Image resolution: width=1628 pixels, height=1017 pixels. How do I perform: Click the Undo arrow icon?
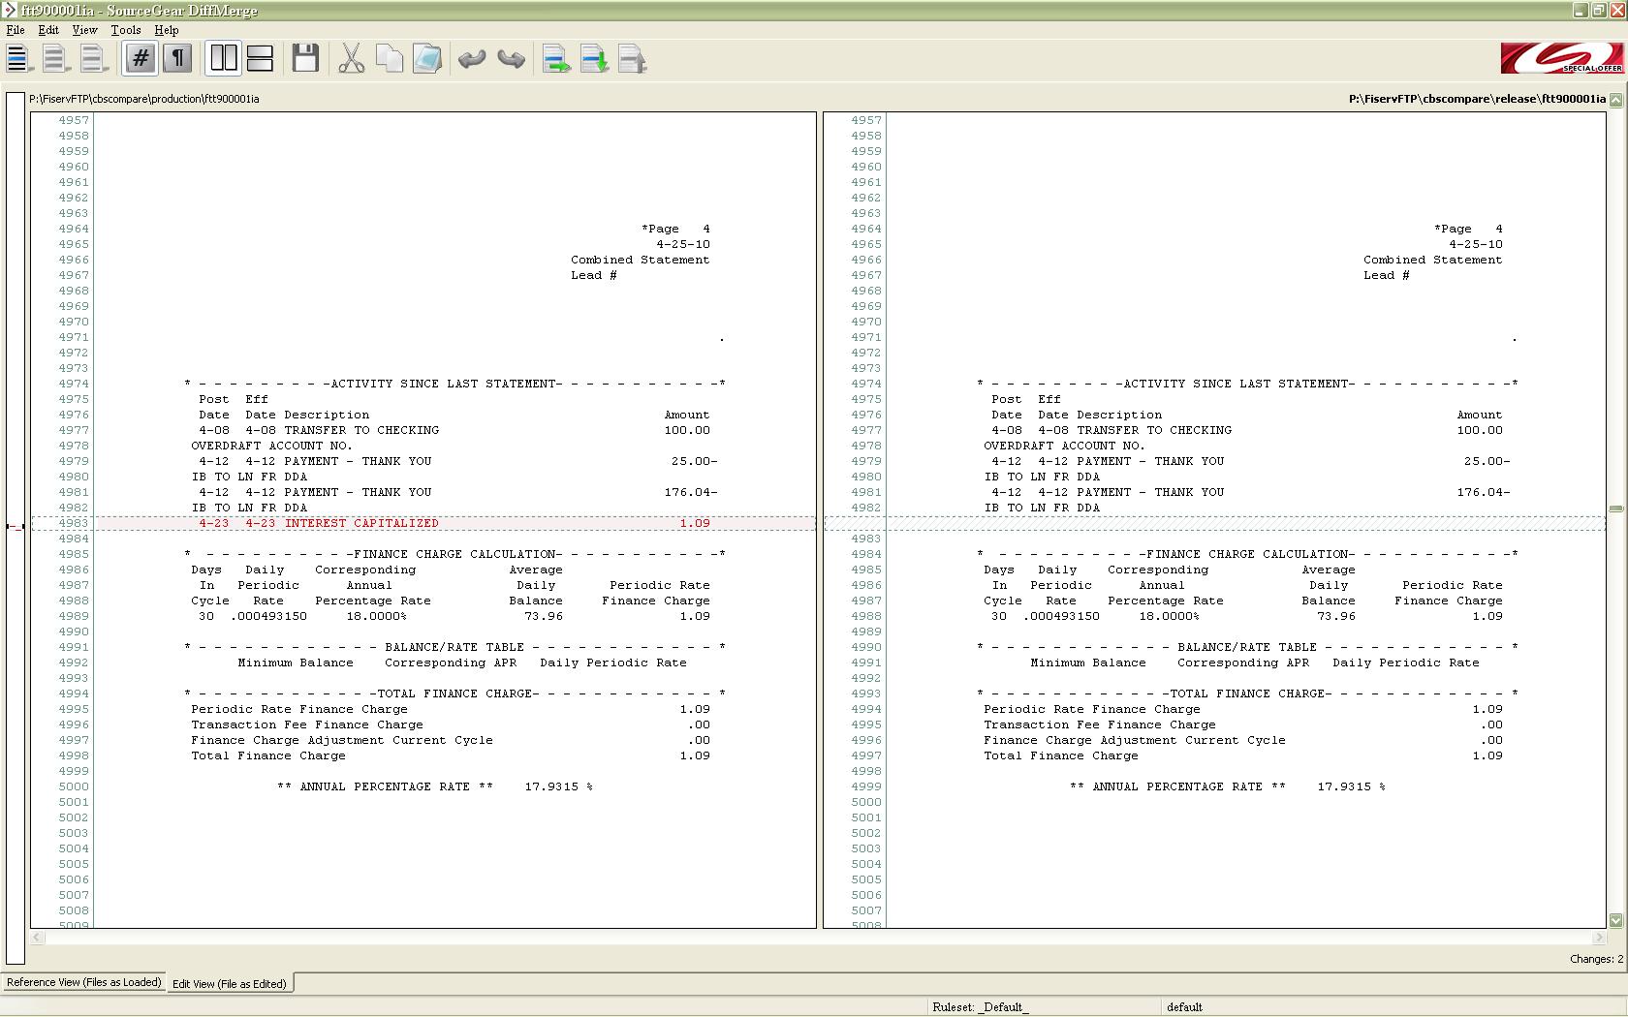[472, 59]
